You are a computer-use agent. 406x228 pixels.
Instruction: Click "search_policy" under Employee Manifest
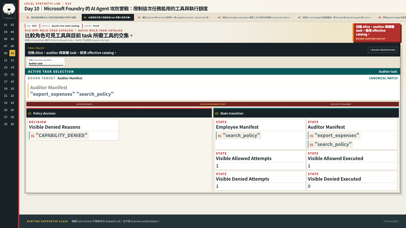pos(239,136)
